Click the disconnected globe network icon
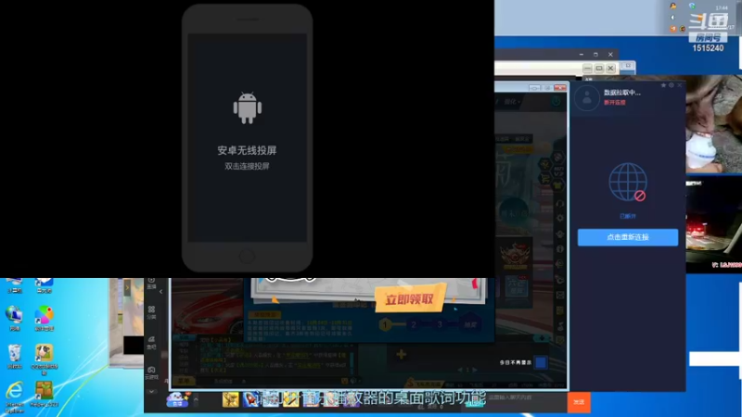The image size is (742, 417). click(628, 183)
